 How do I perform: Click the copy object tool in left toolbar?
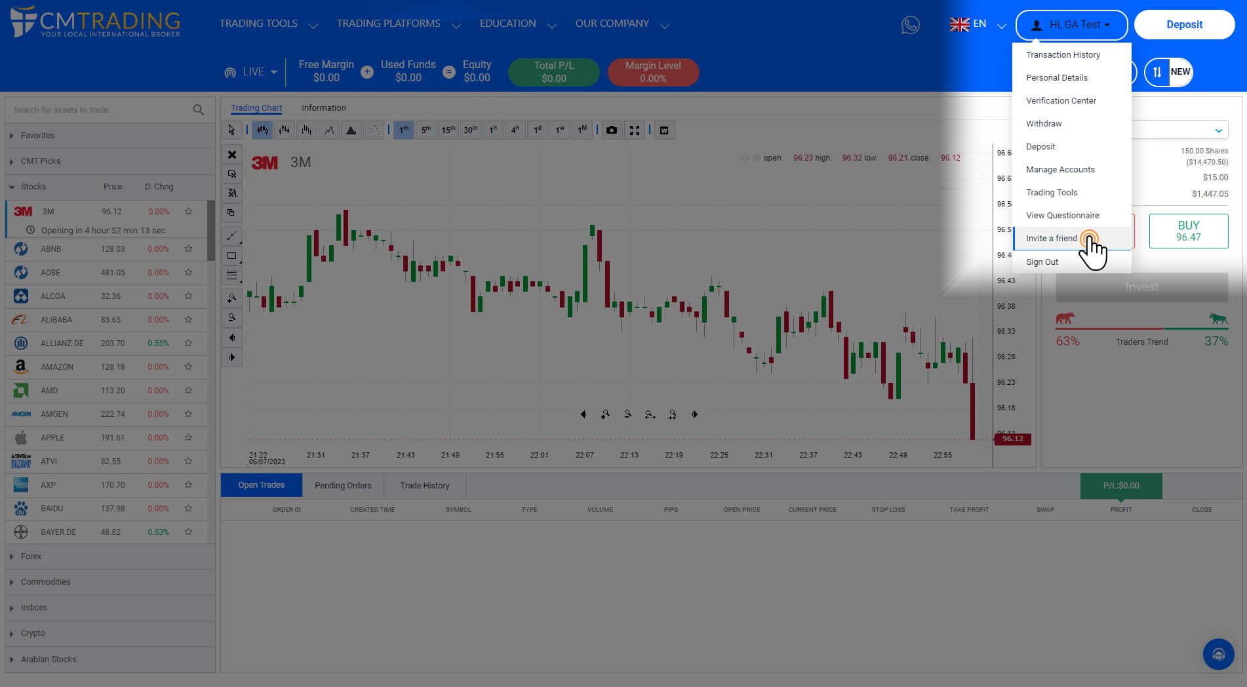pyautogui.click(x=231, y=212)
